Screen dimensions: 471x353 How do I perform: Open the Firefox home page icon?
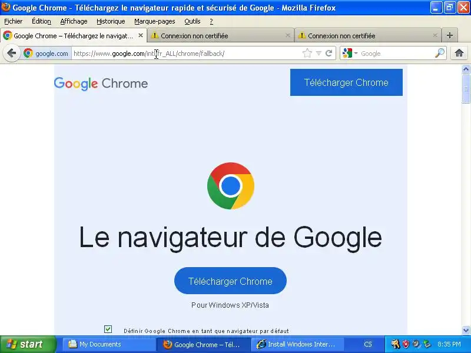[459, 53]
